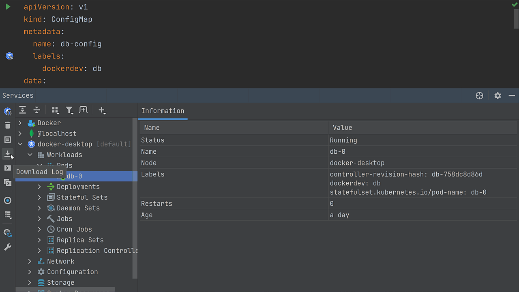The image size is (519, 292).
Task: Click the Kubernetes refresh icon in sidebar
Action: point(7,232)
